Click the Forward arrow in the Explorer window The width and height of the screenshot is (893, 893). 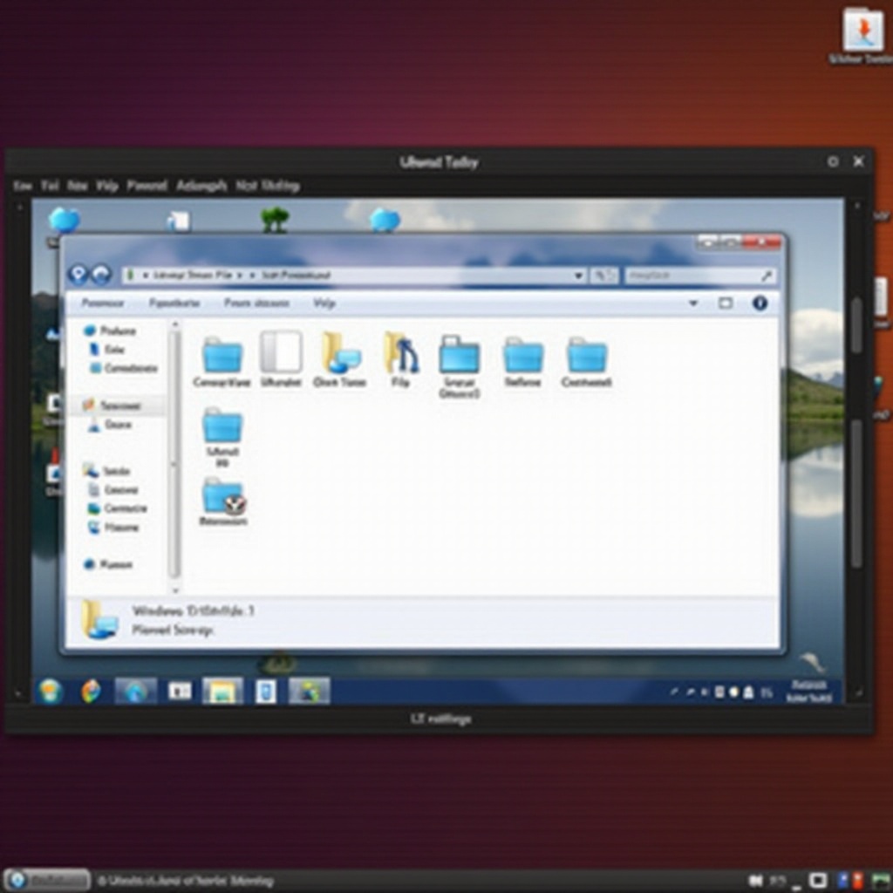[101, 275]
